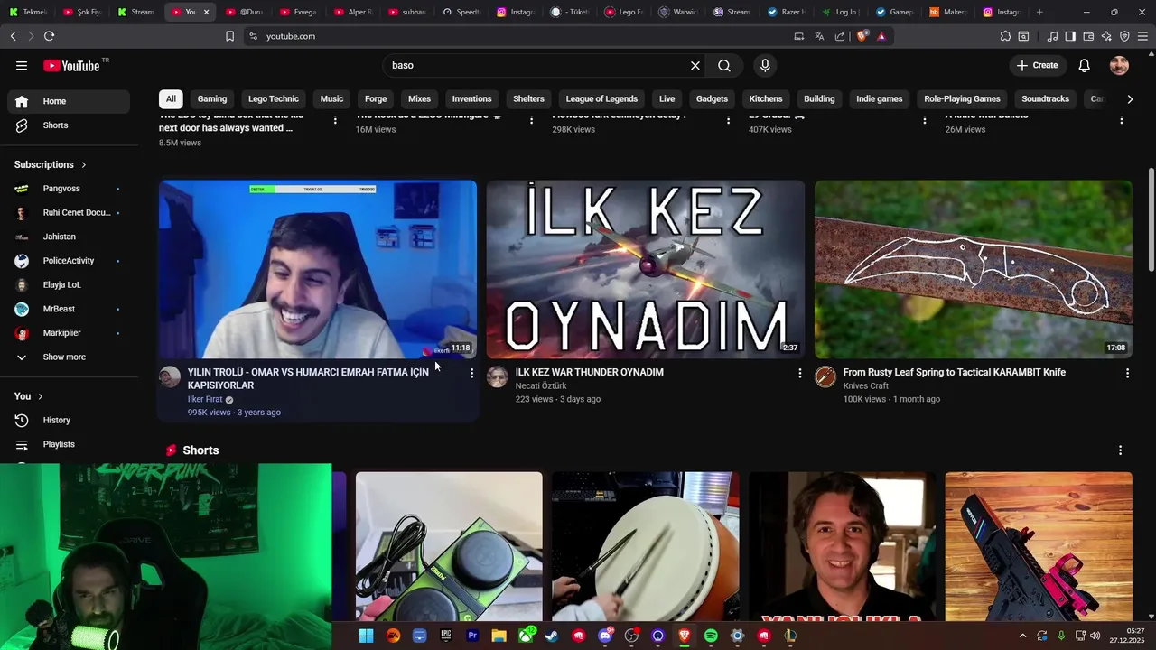1156x650 pixels.
Task: Open Spotify from the taskbar
Action: pos(711,636)
